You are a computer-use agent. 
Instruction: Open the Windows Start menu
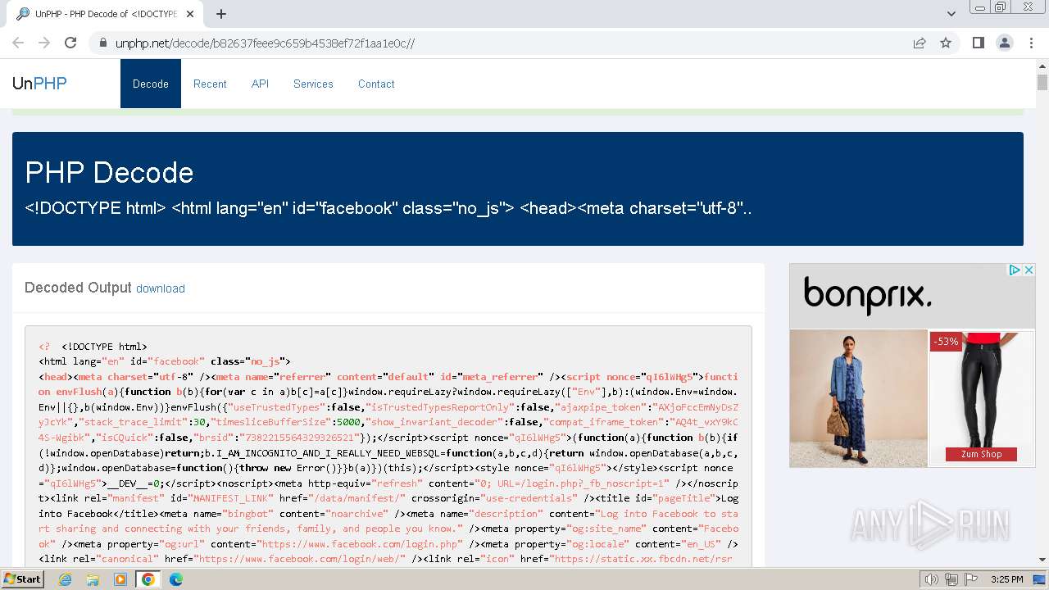23,579
